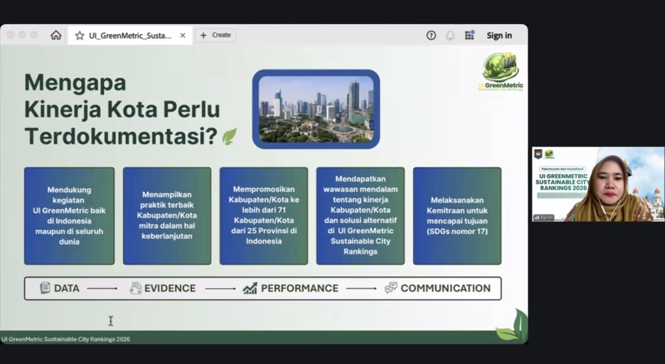Select the 'Mendapatkan wawasan mendalam' card
665x364 pixels.
click(360, 216)
